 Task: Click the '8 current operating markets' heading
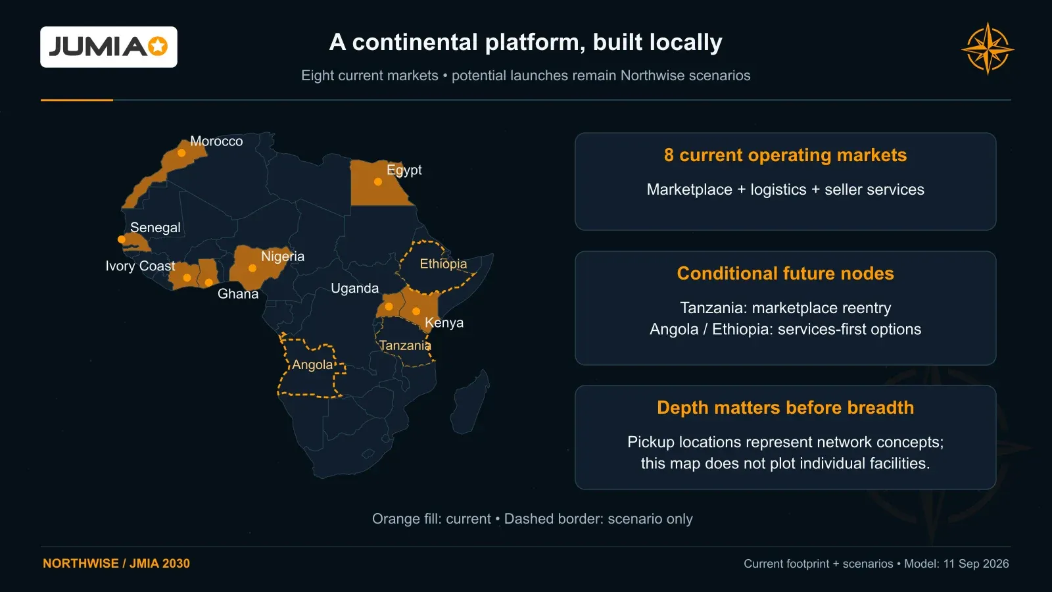pyautogui.click(x=786, y=155)
